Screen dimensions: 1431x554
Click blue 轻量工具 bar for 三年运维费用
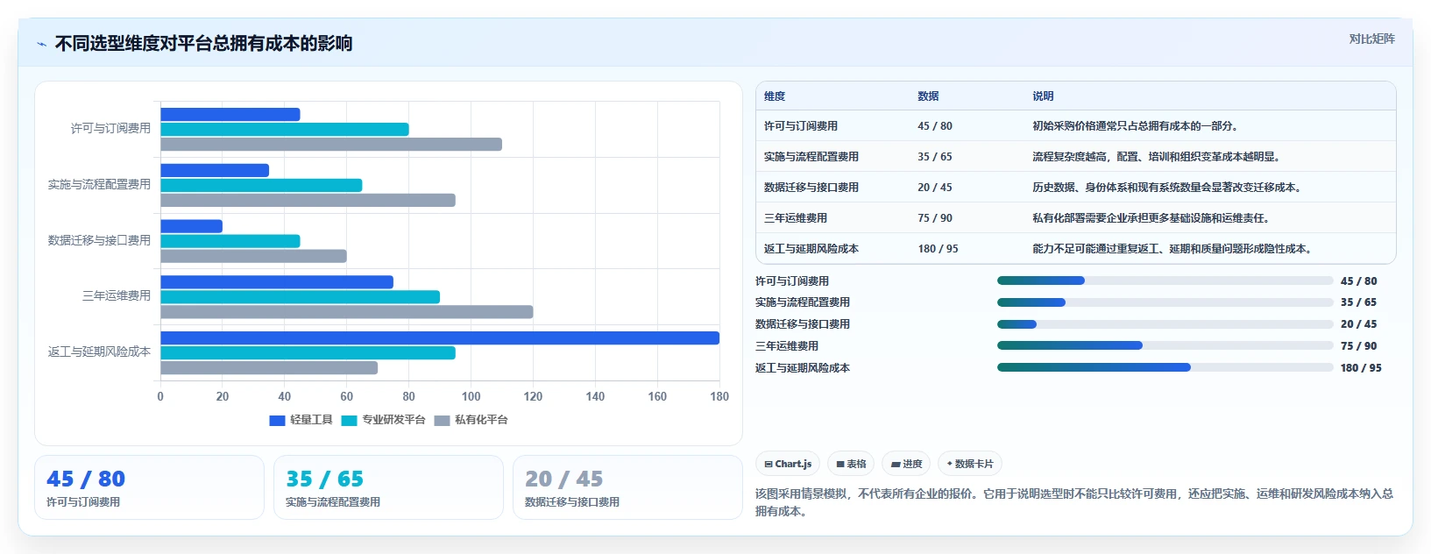click(x=277, y=282)
